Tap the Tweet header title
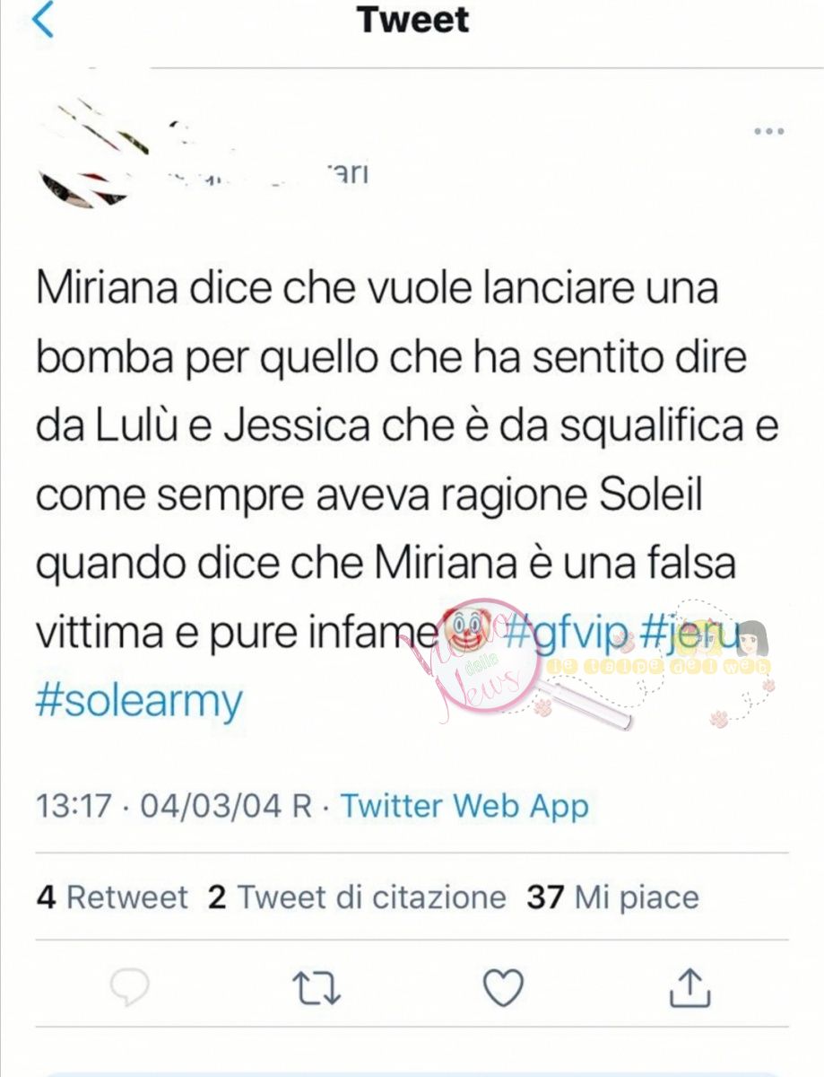The height and width of the screenshot is (1077, 824). coord(412,19)
